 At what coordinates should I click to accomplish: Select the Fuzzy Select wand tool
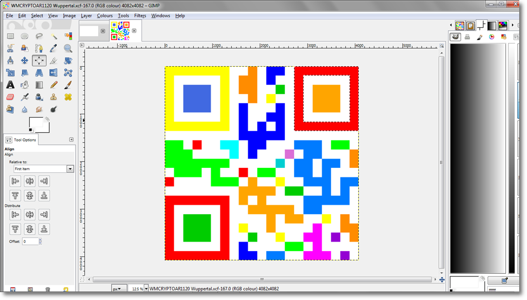pyautogui.click(x=54, y=36)
